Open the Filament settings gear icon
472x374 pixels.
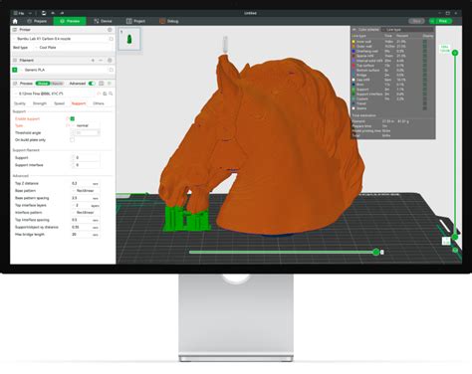(110, 61)
